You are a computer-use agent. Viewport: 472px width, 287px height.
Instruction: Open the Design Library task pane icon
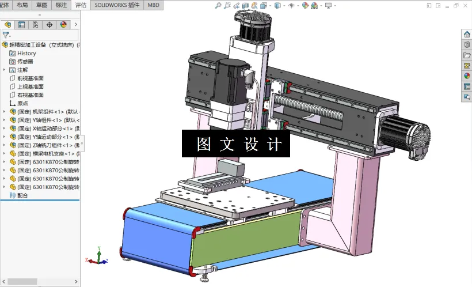467,44
